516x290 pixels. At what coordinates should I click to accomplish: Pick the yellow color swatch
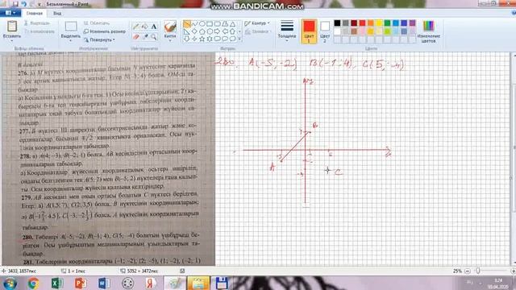point(379,23)
